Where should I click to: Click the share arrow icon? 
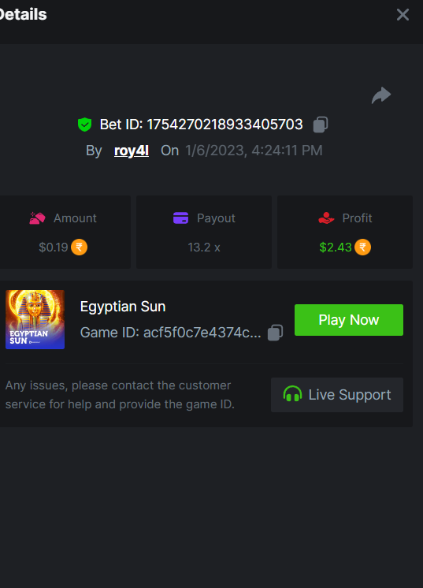click(381, 95)
